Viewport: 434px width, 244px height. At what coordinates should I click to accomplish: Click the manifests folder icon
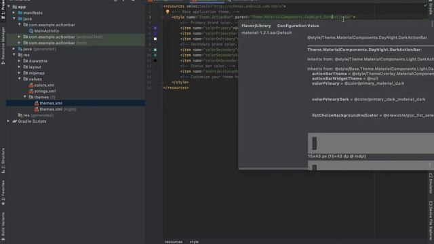[20, 13]
